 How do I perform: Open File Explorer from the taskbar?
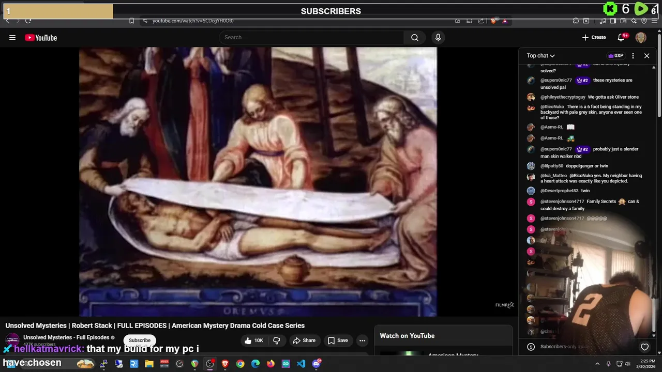(x=149, y=364)
